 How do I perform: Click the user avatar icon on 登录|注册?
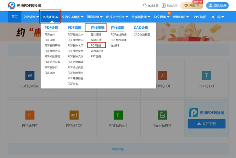pos(211,6)
